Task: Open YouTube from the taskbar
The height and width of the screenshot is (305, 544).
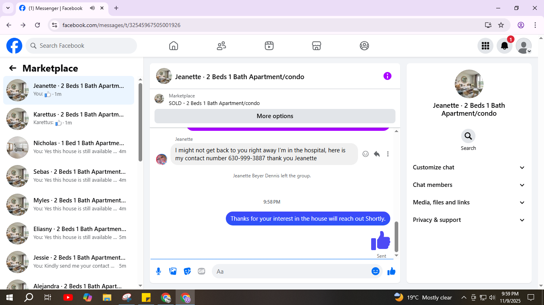Action: tap(68, 297)
